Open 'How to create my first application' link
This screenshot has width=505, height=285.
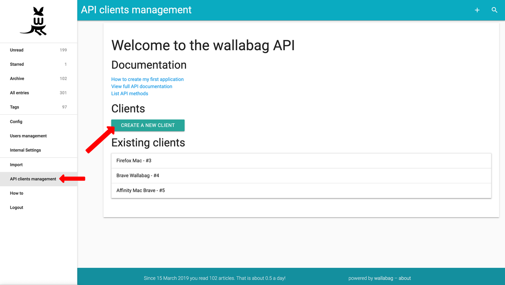[x=147, y=79]
